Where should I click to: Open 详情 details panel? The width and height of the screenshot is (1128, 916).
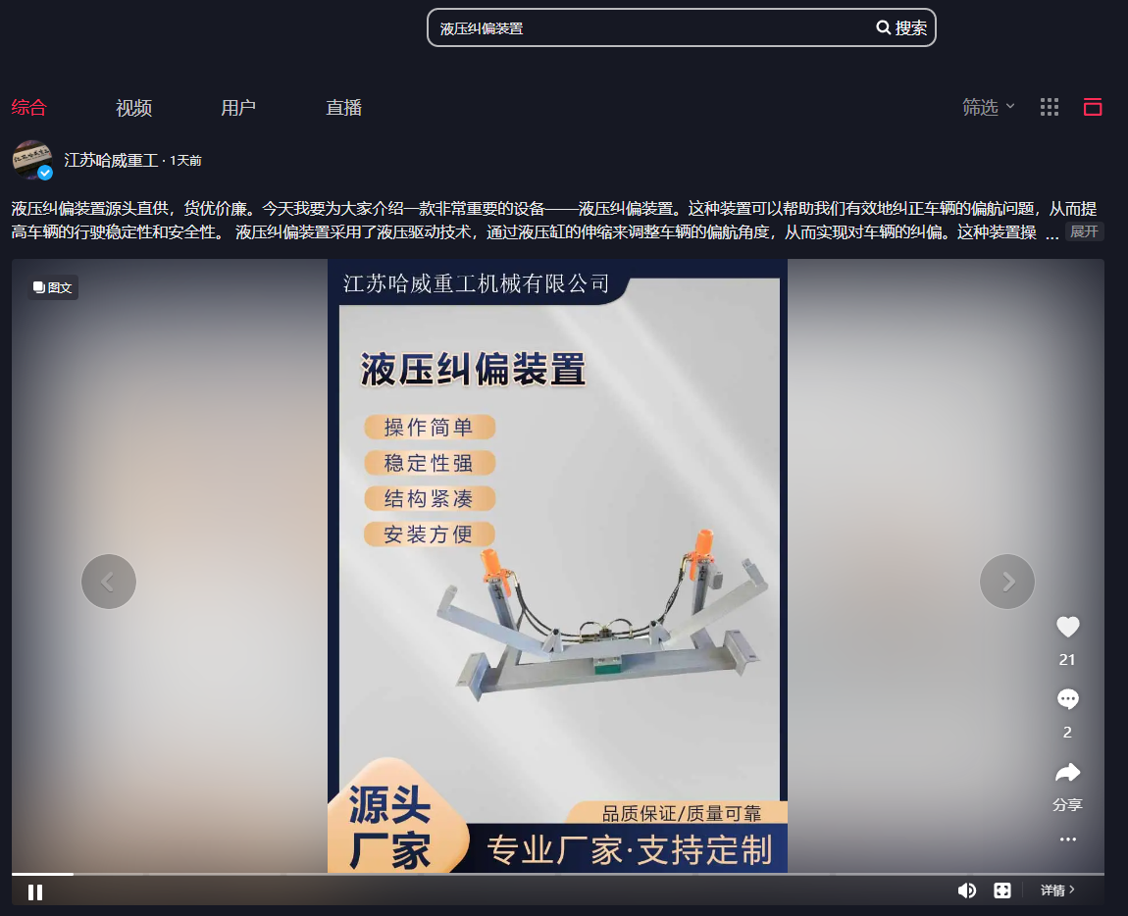point(1057,891)
